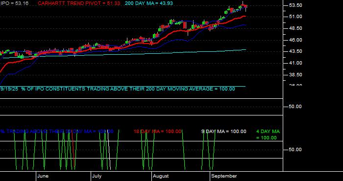Click the end of the red trend pivot line

point(245,16)
